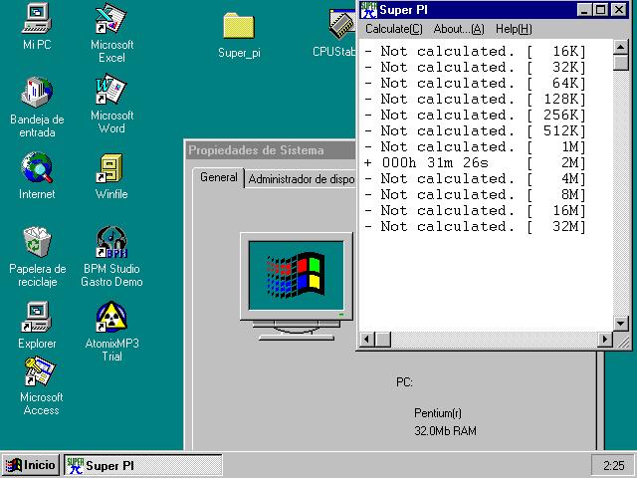Open the About...(A) menu
Viewport: 637px width, 478px height.
(x=459, y=29)
